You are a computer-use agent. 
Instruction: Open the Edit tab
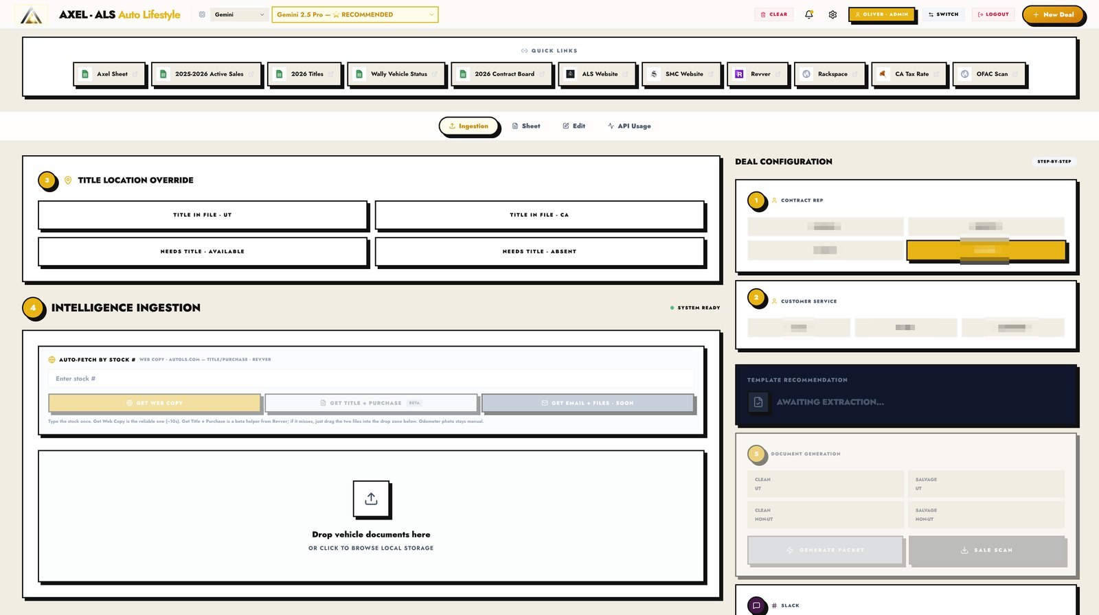pos(574,126)
